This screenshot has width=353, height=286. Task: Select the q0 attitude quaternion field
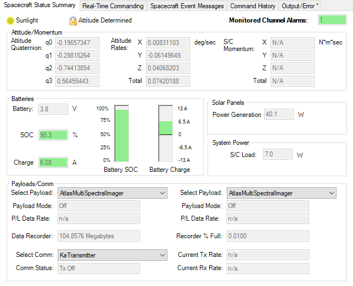[x=76, y=42]
